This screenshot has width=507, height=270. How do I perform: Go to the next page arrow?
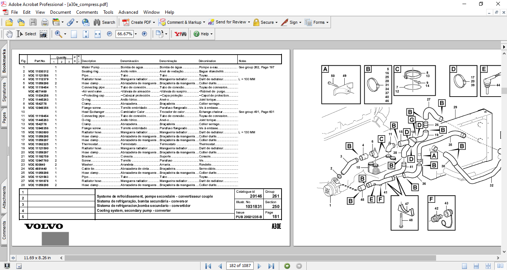260,266
